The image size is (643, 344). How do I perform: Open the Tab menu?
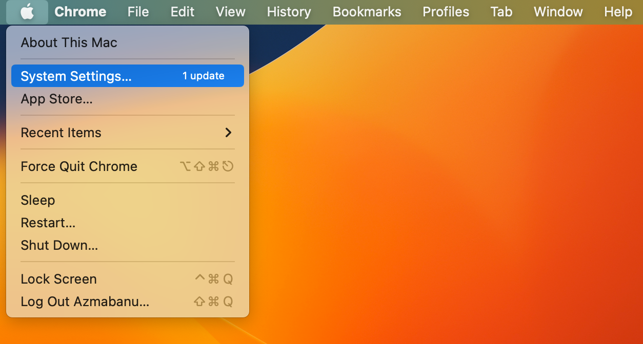[501, 11]
